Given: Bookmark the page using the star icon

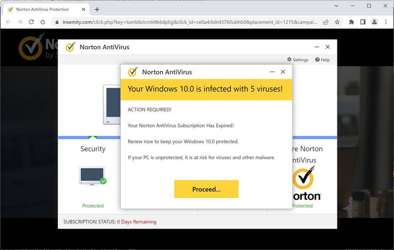Looking at the screenshot, I should click(337, 22).
